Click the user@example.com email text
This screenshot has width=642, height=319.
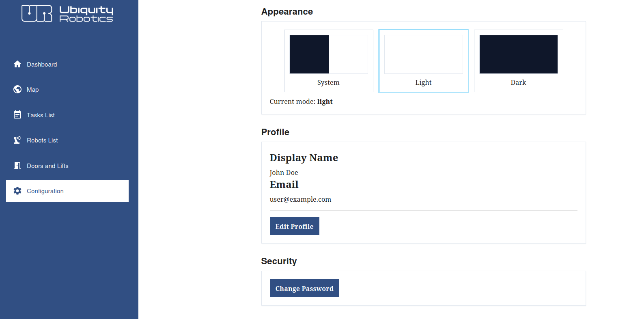pyautogui.click(x=300, y=199)
